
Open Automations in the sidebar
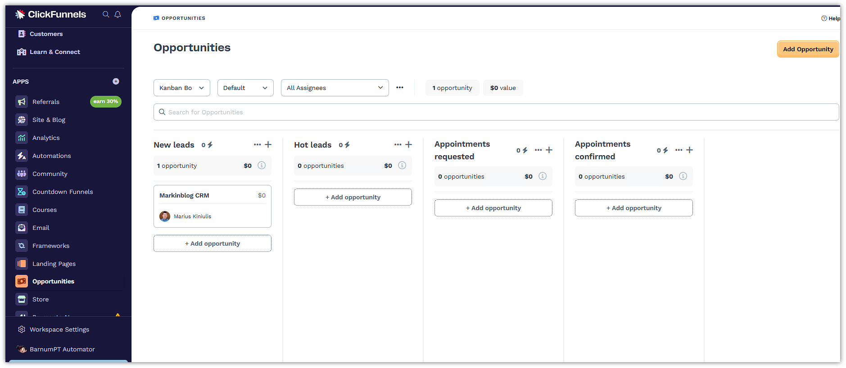tap(51, 156)
